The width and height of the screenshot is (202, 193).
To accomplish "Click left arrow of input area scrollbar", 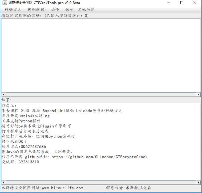I will 3,95.
